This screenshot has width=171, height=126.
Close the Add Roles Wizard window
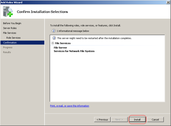(x=168, y=2)
